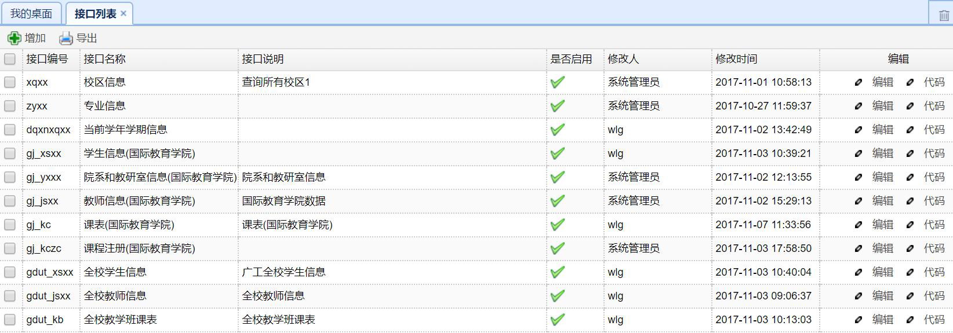
Task: Click the code pencil icon for zyxx row
Action: [910, 106]
